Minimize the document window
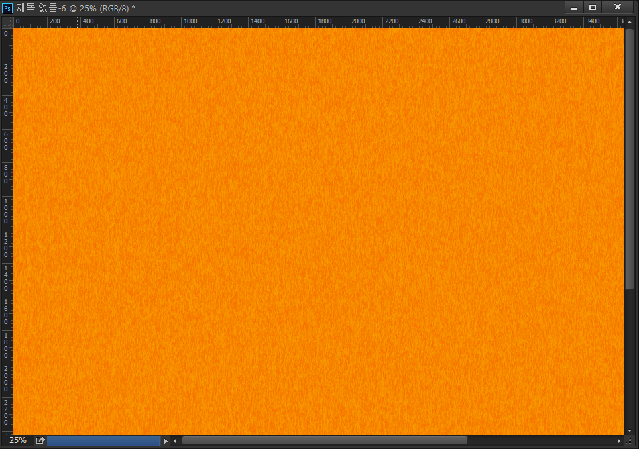This screenshot has width=639, height=449. tap(574, 7)
